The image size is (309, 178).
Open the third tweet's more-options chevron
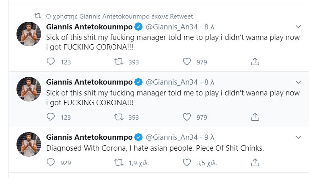click(x=298, y=137)
